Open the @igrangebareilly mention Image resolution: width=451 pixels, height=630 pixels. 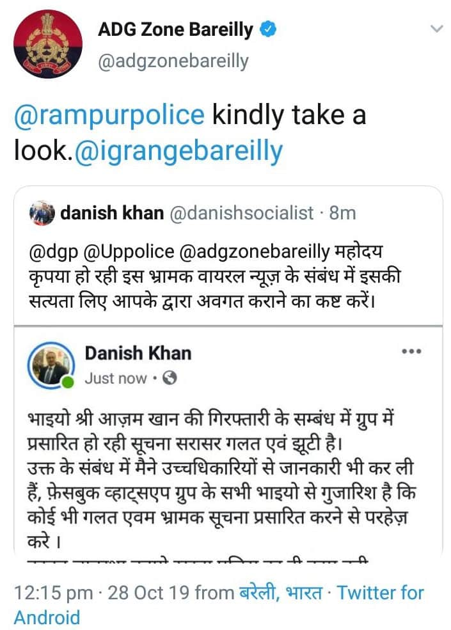coord(178,152)
